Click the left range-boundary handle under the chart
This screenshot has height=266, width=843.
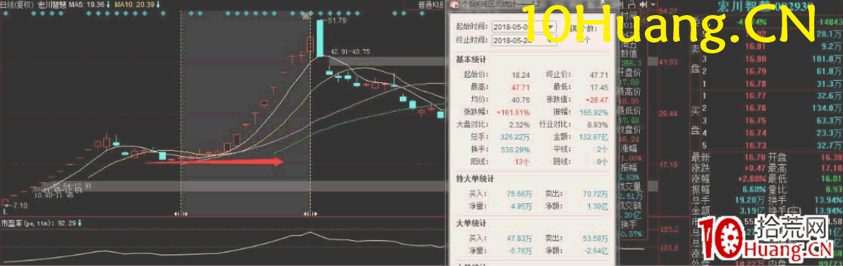(x=181, y=214)
